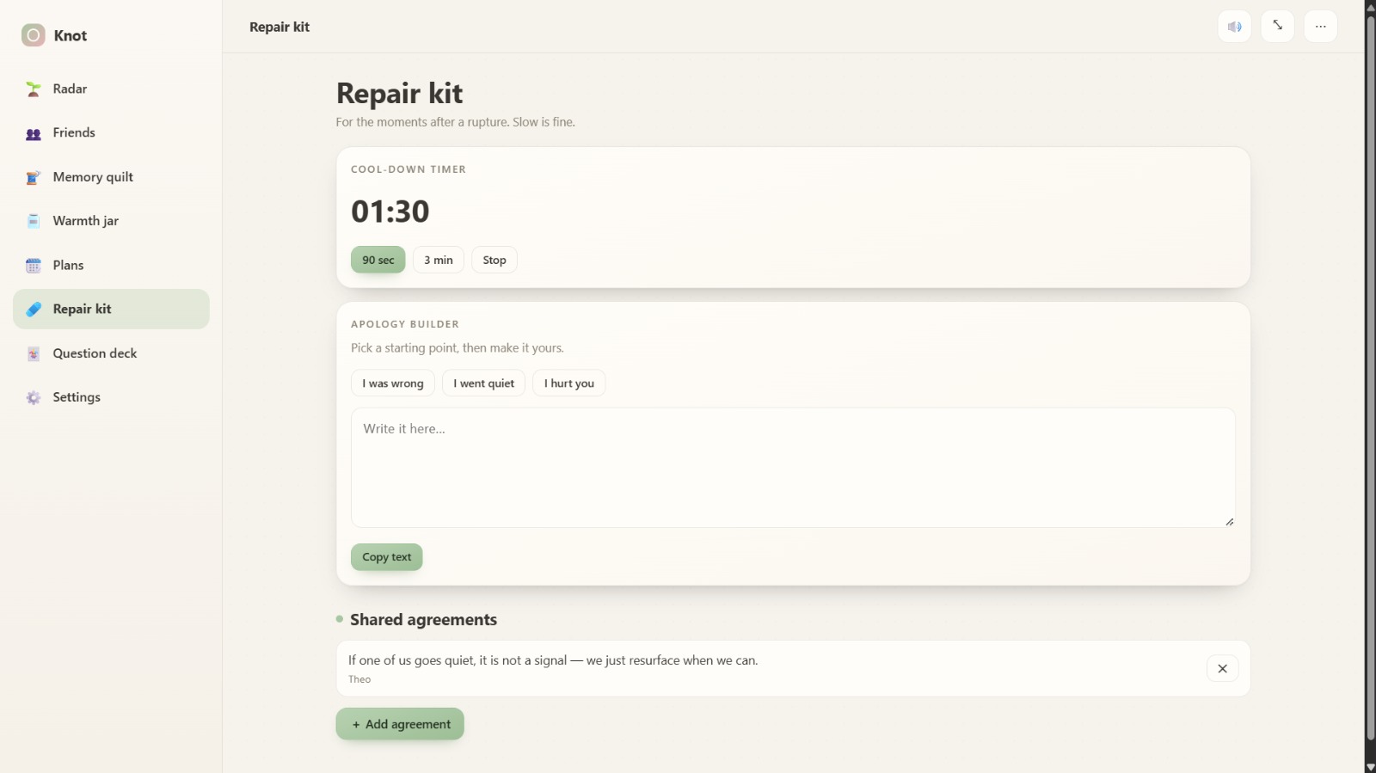Add a new shared agreement
Viewport: 1376px width, 773px height.
[x=400, y=724]
